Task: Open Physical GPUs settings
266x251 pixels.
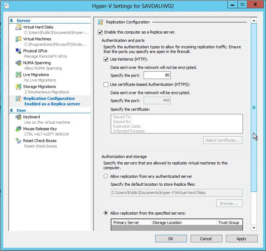Action: pyautogui.click(x=35, y=51)
